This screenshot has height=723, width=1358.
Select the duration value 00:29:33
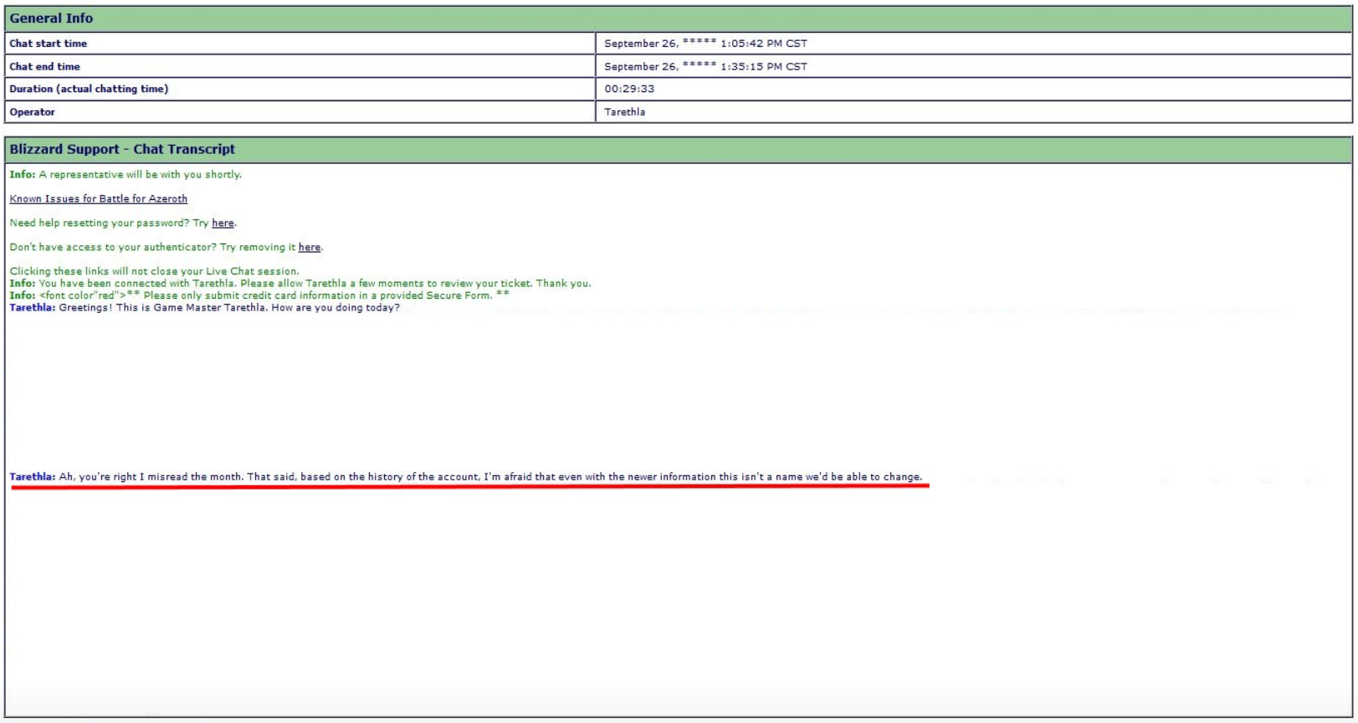629,89
